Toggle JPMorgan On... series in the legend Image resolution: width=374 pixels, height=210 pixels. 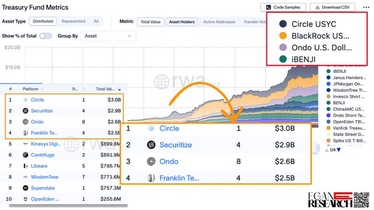coord(345,84)
